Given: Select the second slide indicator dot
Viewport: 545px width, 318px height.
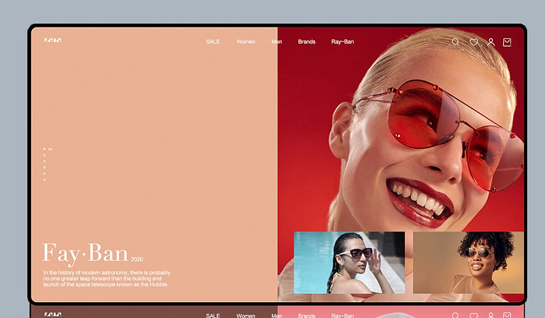Looking at the screenshot, I should pyautogui.click(x=45, y=155).
